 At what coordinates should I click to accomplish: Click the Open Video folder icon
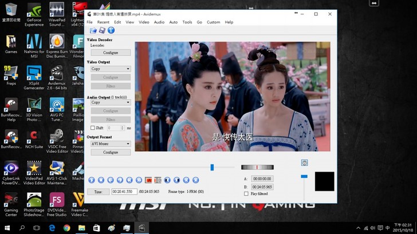[93, 30]
